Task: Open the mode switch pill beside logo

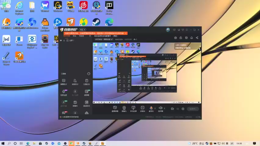Action: (83, 30)
